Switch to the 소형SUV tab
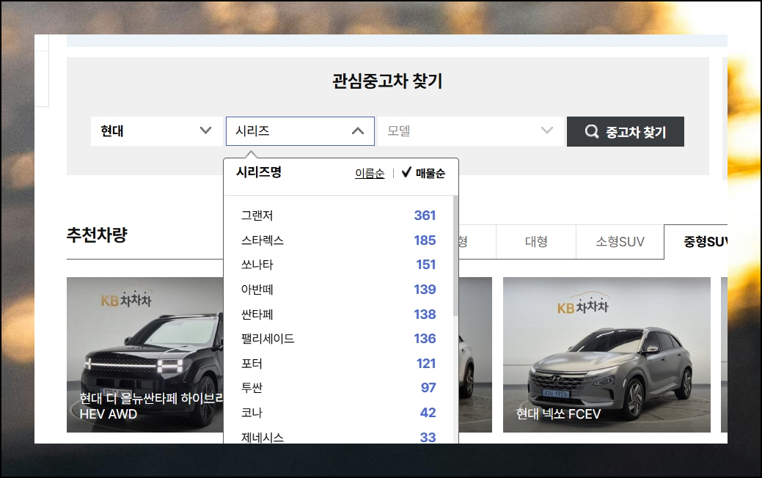 (x=620, y=241)
